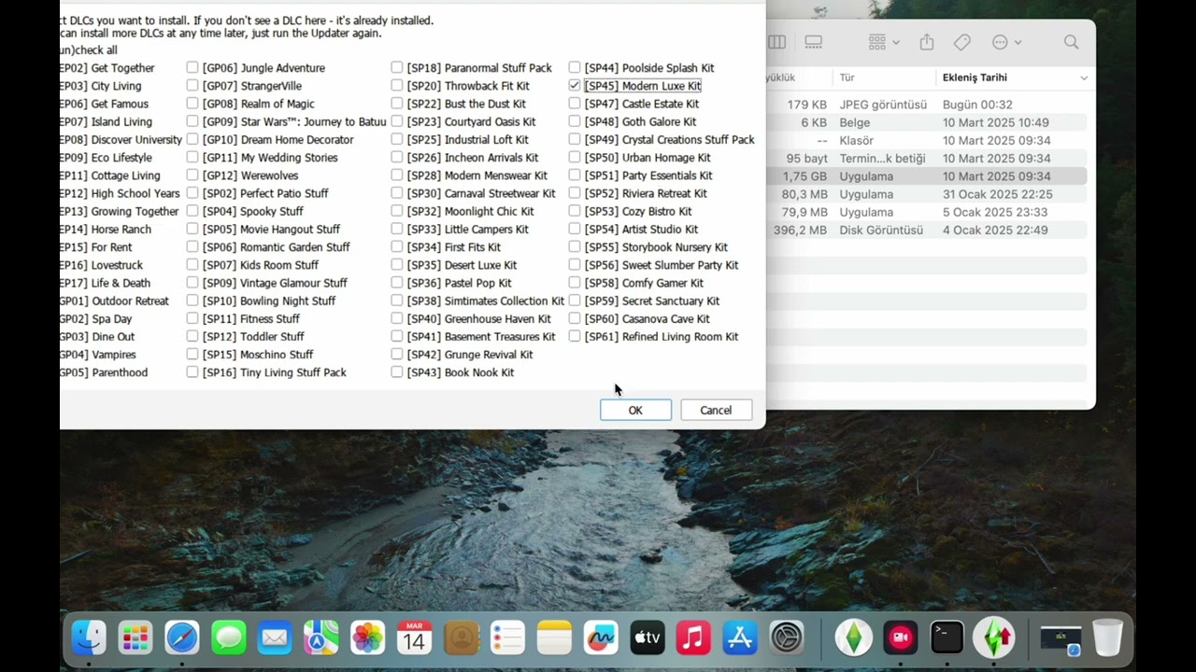Launch Safari from the dock

pos(182,638)
